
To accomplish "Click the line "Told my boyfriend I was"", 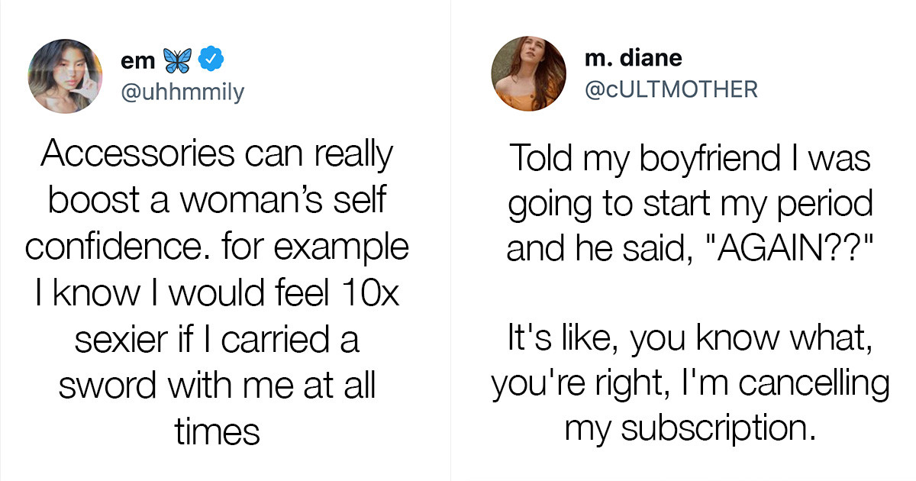I will click(689, 157).
